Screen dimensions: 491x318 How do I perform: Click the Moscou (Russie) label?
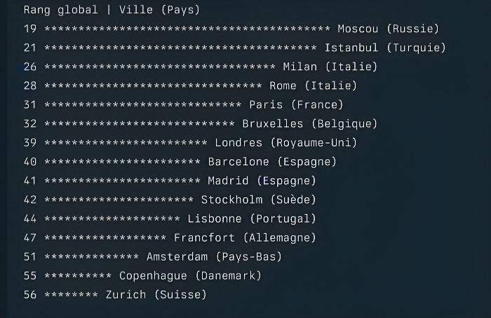point(388,29)
